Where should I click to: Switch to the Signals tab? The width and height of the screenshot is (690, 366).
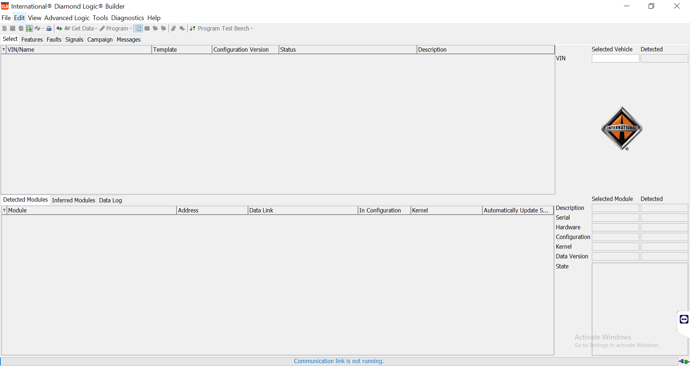(x=74, y=39)
